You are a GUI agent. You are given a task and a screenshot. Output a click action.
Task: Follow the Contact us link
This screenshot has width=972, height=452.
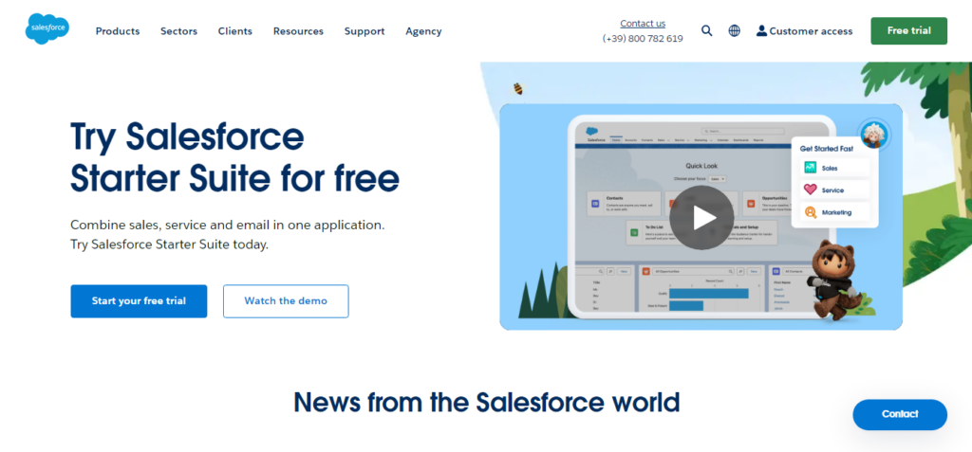click(643, 24)
